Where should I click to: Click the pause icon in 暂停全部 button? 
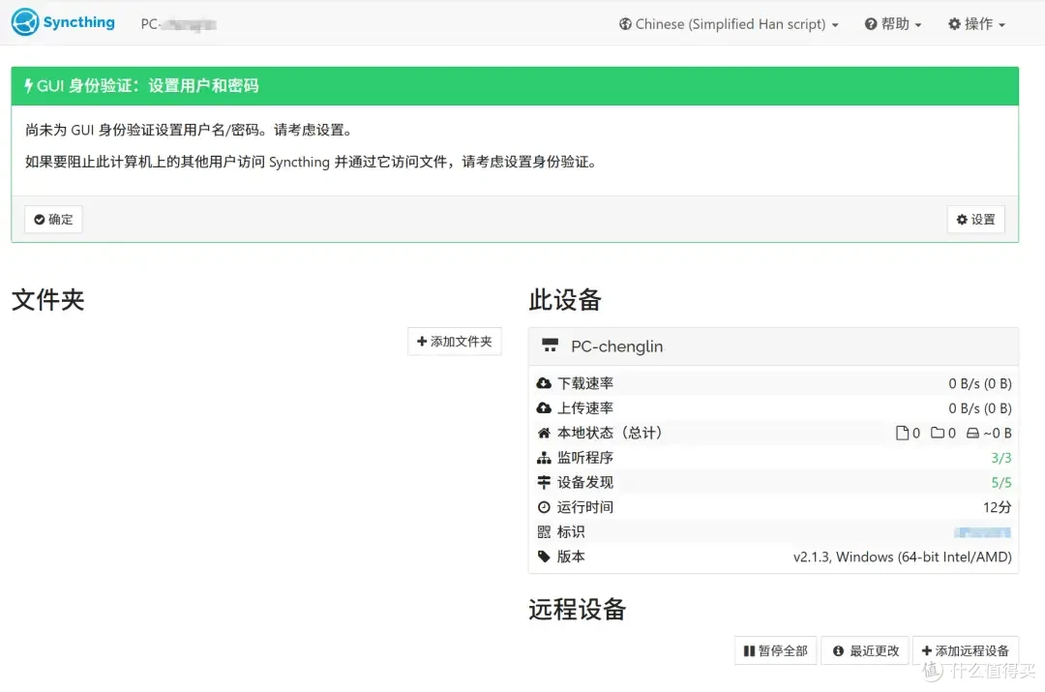[x=749, y=650]
